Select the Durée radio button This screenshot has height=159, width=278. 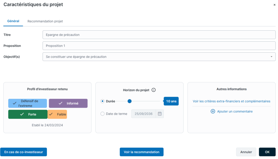pyautogui.click(x=102, y=101)
